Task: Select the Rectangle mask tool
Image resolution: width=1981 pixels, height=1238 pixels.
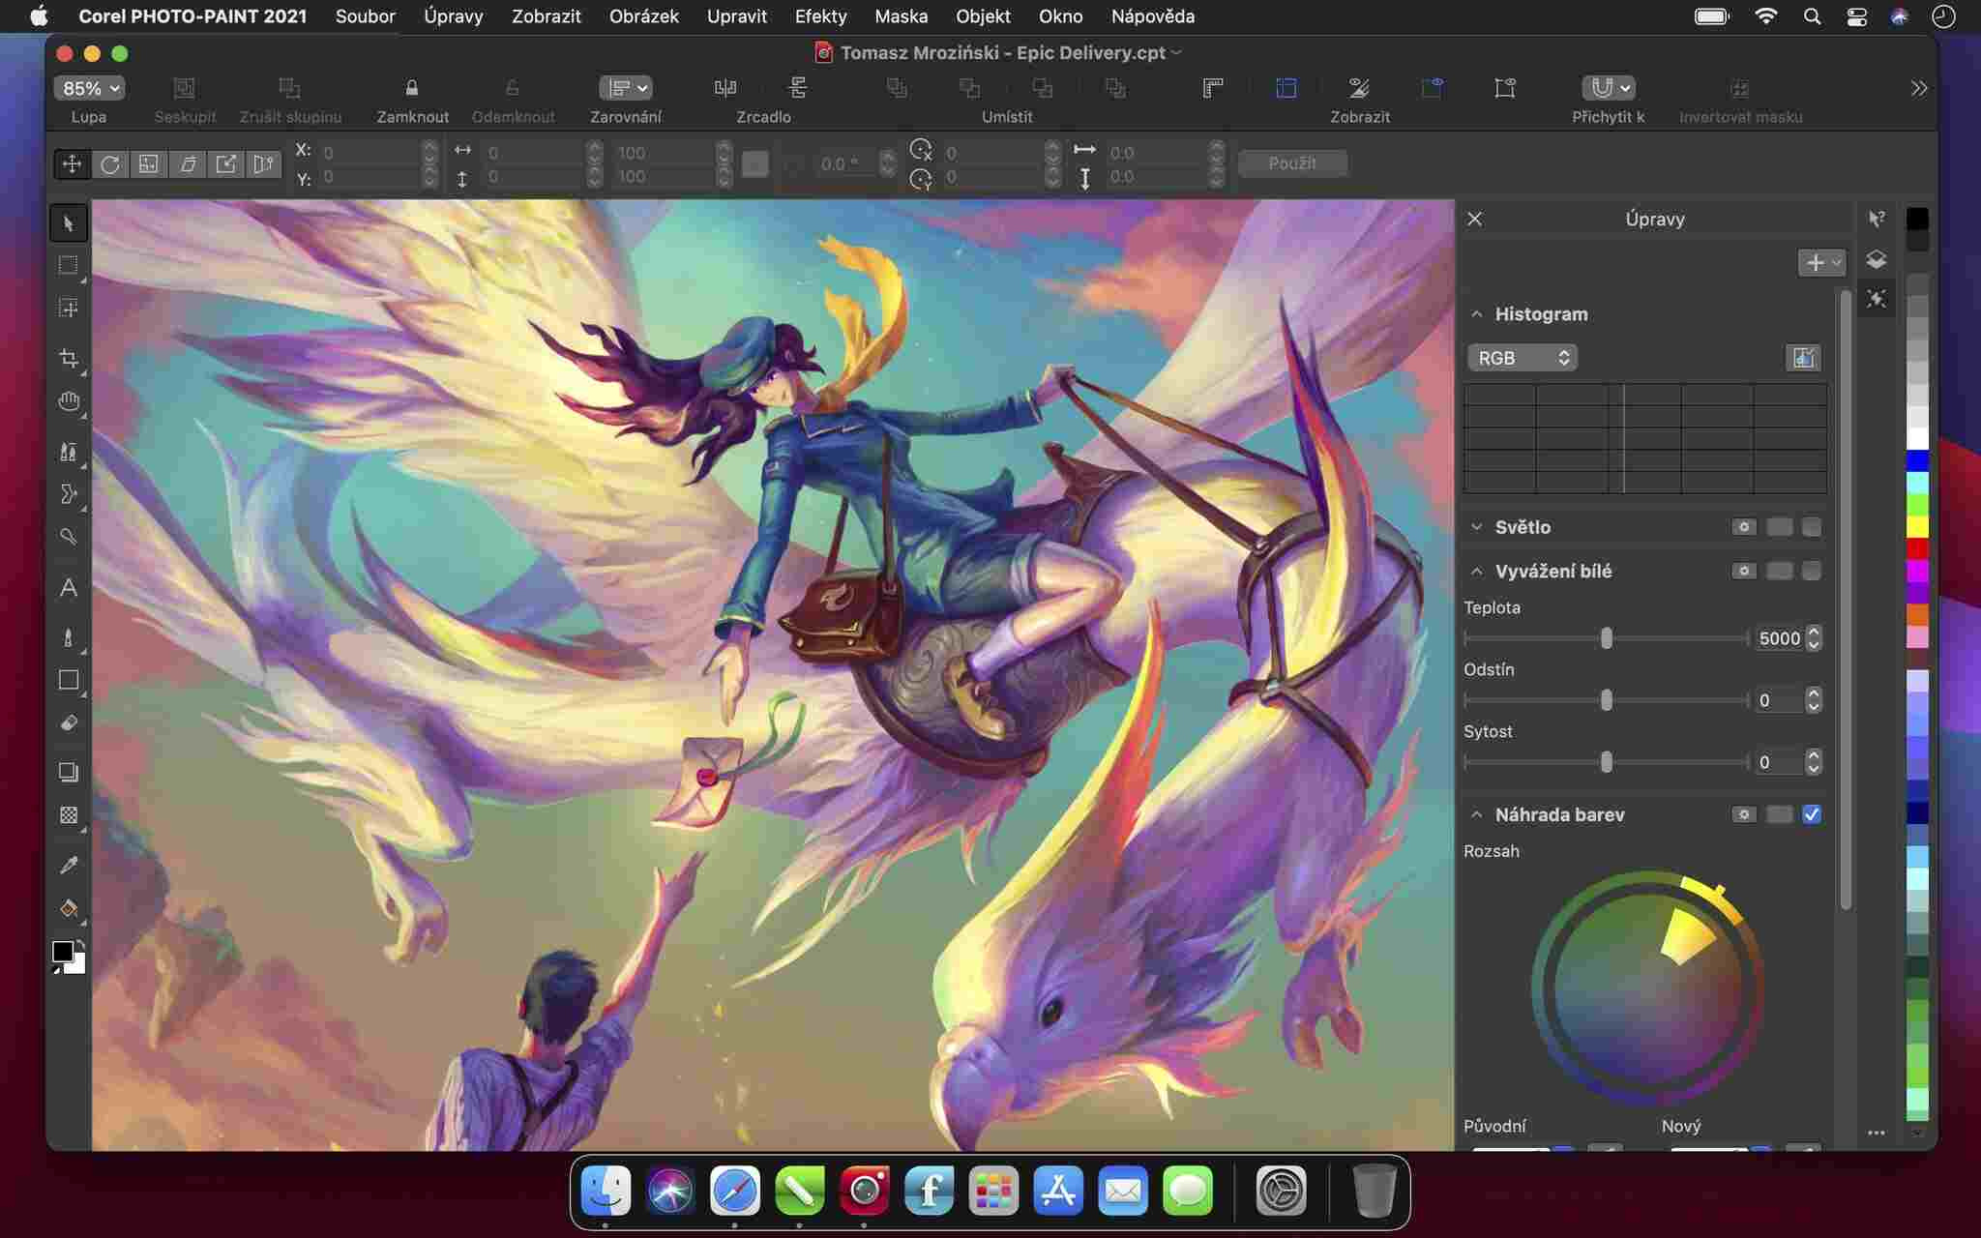Action: 68,265
